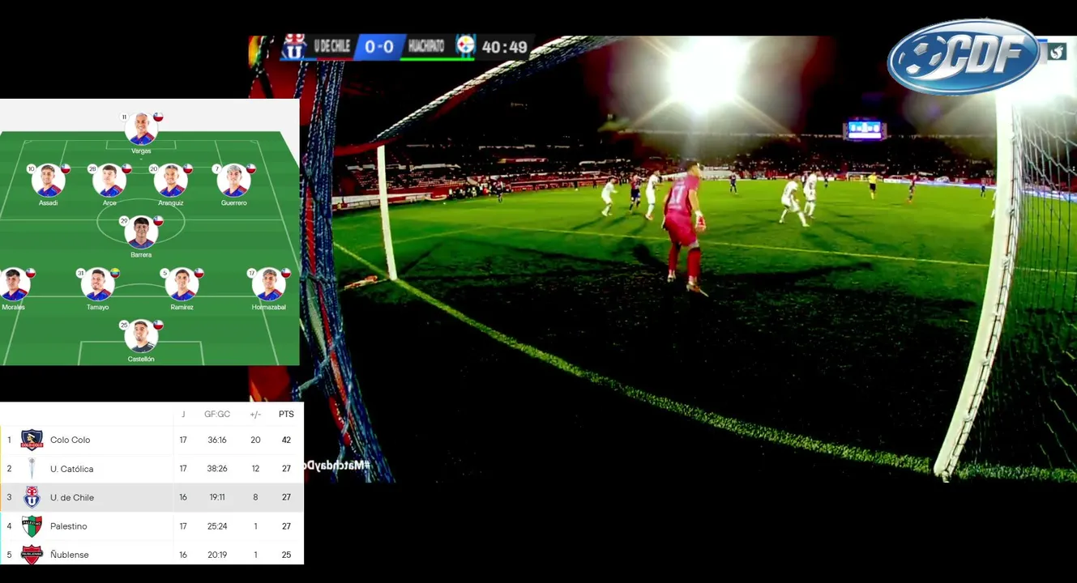Click the 0-0 score on scoreboard

click(379, 47)
